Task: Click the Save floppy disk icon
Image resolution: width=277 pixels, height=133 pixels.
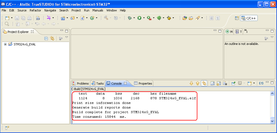Action: tap(17, 18)
